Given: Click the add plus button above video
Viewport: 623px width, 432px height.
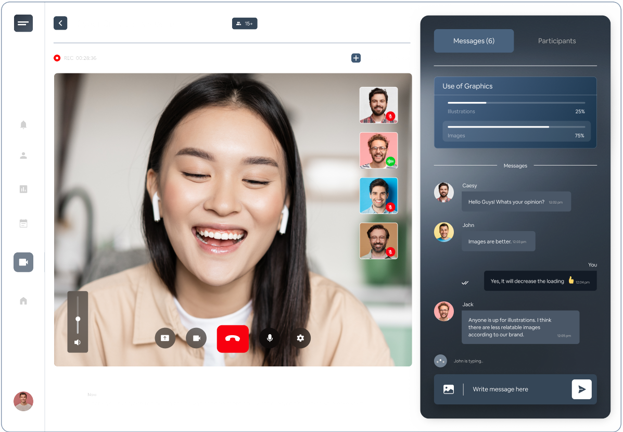Looking at the screenshot, I should [x=356, y=58].
